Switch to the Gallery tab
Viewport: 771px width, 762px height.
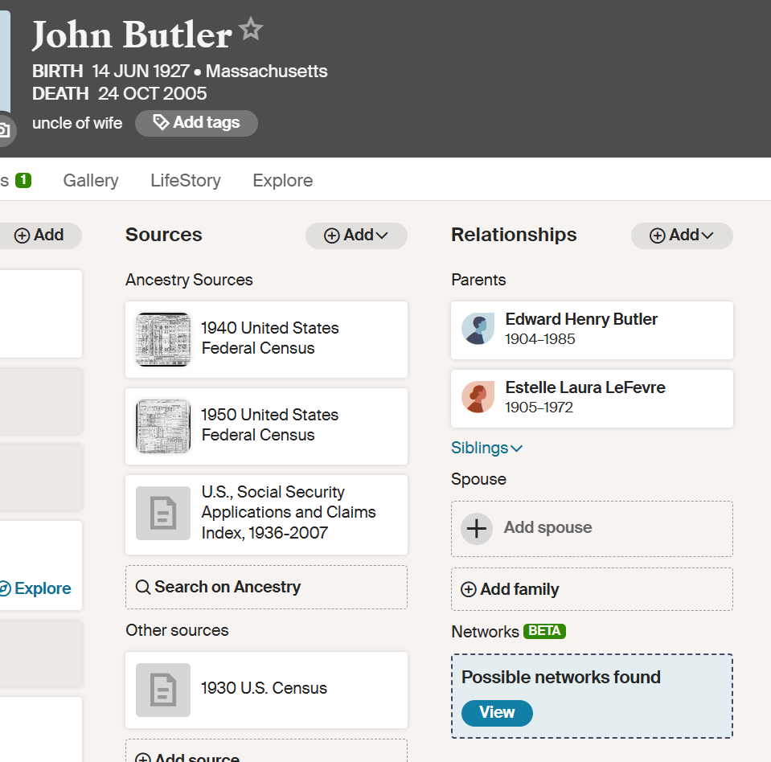pos(91,181)
